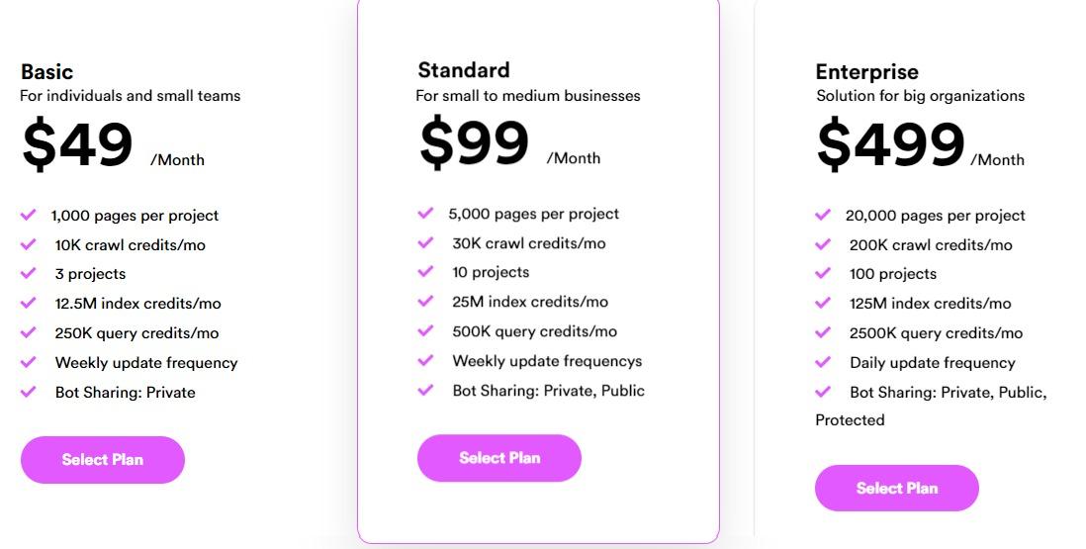Click the Basic plan title
Viewport: 1086px width, 549px height.
(47, 72)
